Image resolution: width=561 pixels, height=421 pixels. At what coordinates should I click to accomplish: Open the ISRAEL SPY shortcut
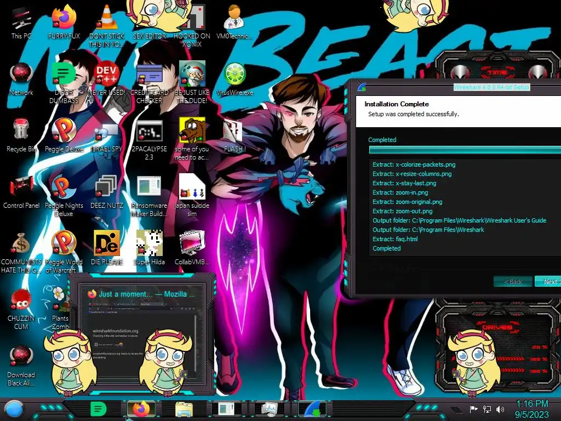(107, 135)
